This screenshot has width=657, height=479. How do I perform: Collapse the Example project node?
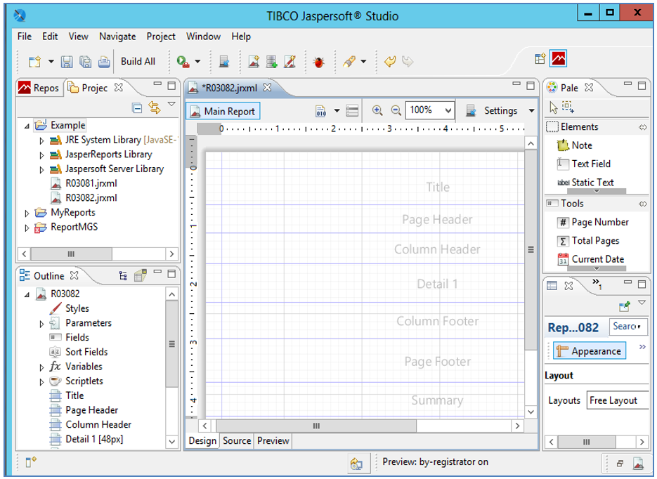click(27, 126)
